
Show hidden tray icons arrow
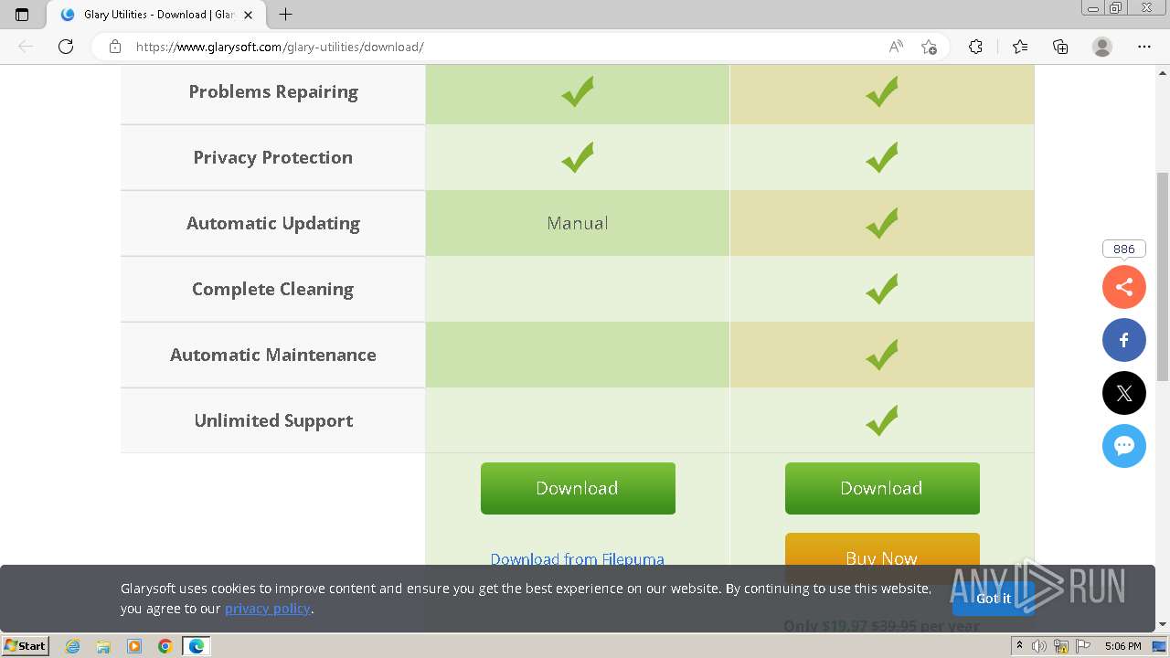[1019, 646]
